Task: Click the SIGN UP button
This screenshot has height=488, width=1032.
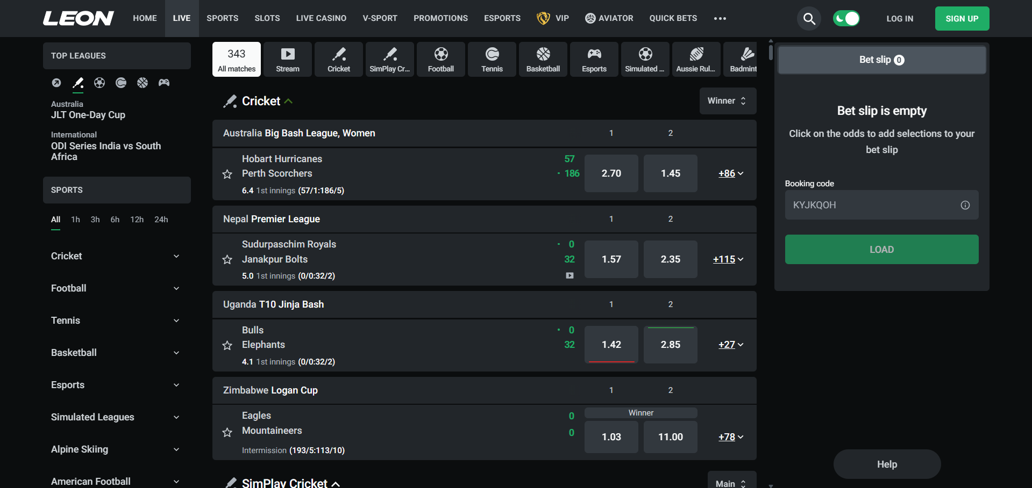Action: point(962,18)
